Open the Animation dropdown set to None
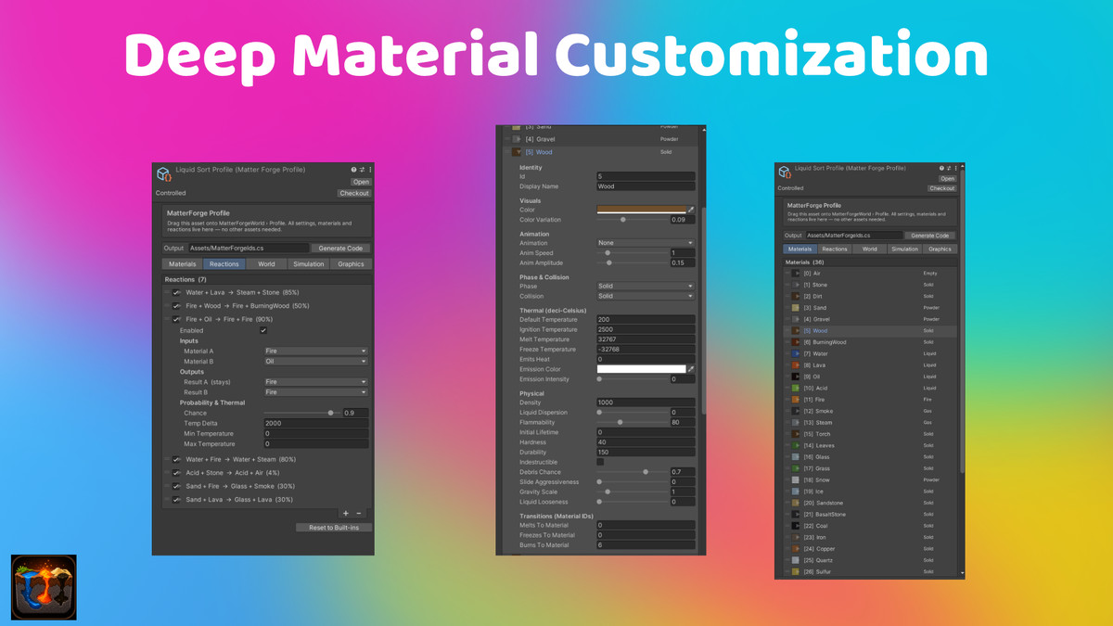The height and width of the screenshot is (626, 1113). click(646, 243)
